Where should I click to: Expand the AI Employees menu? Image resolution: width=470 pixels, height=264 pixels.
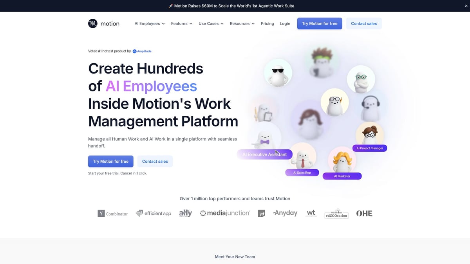[150, 23]
